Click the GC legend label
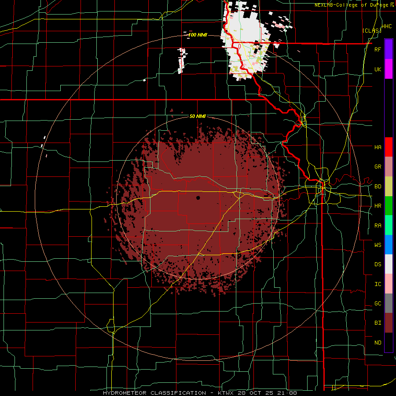This screenshot has height=396, width=396. (378, 304)
